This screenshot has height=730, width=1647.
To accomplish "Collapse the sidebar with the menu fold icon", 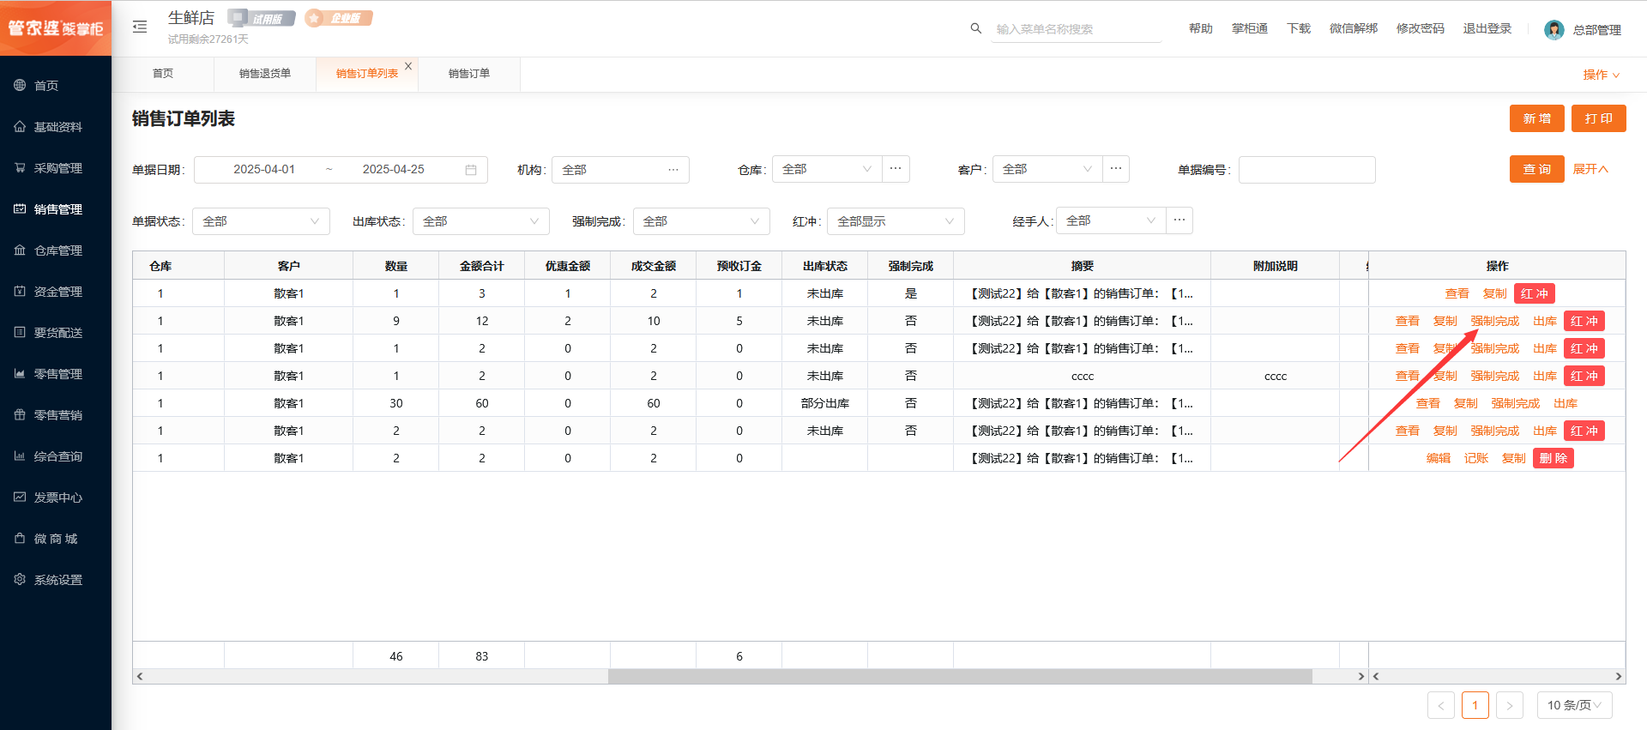I will click(140, 27).
